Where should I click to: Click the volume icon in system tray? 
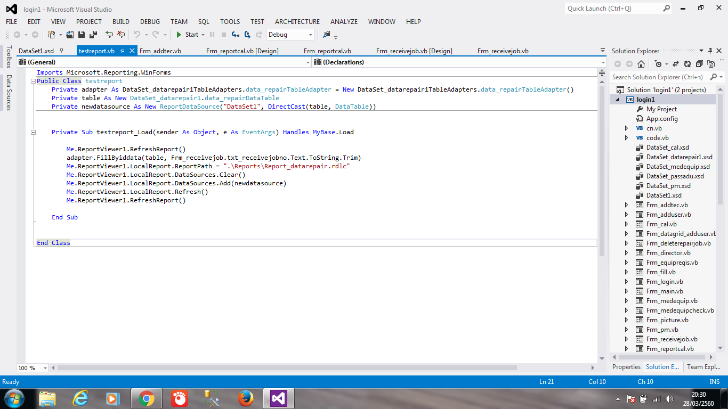click(x=669, y=398)
